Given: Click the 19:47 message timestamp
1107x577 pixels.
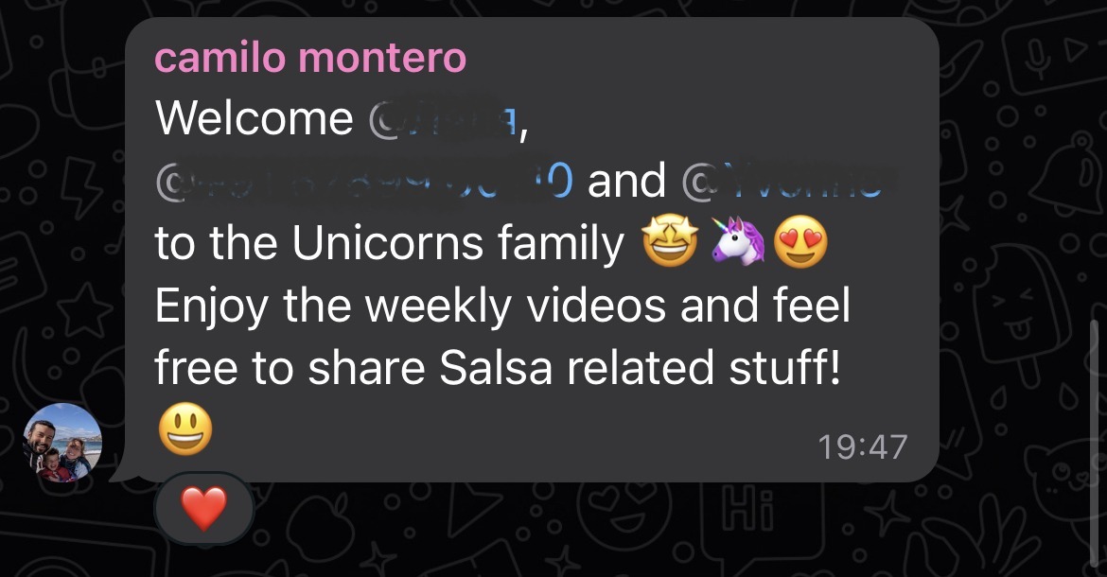Looking at the screenshot, I should 862,447.
